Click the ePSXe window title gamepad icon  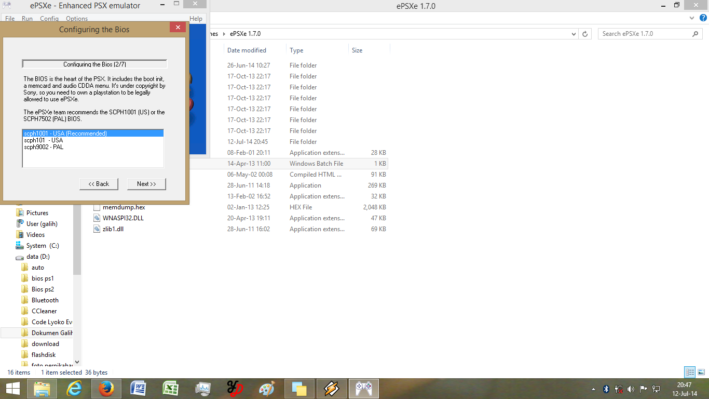pyautogui.click(x=7, y=6)
